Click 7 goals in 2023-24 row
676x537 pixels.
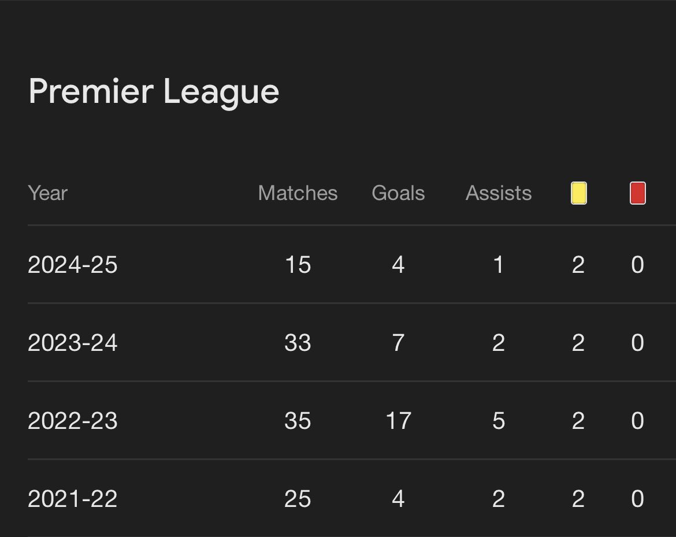pos(398,343)
